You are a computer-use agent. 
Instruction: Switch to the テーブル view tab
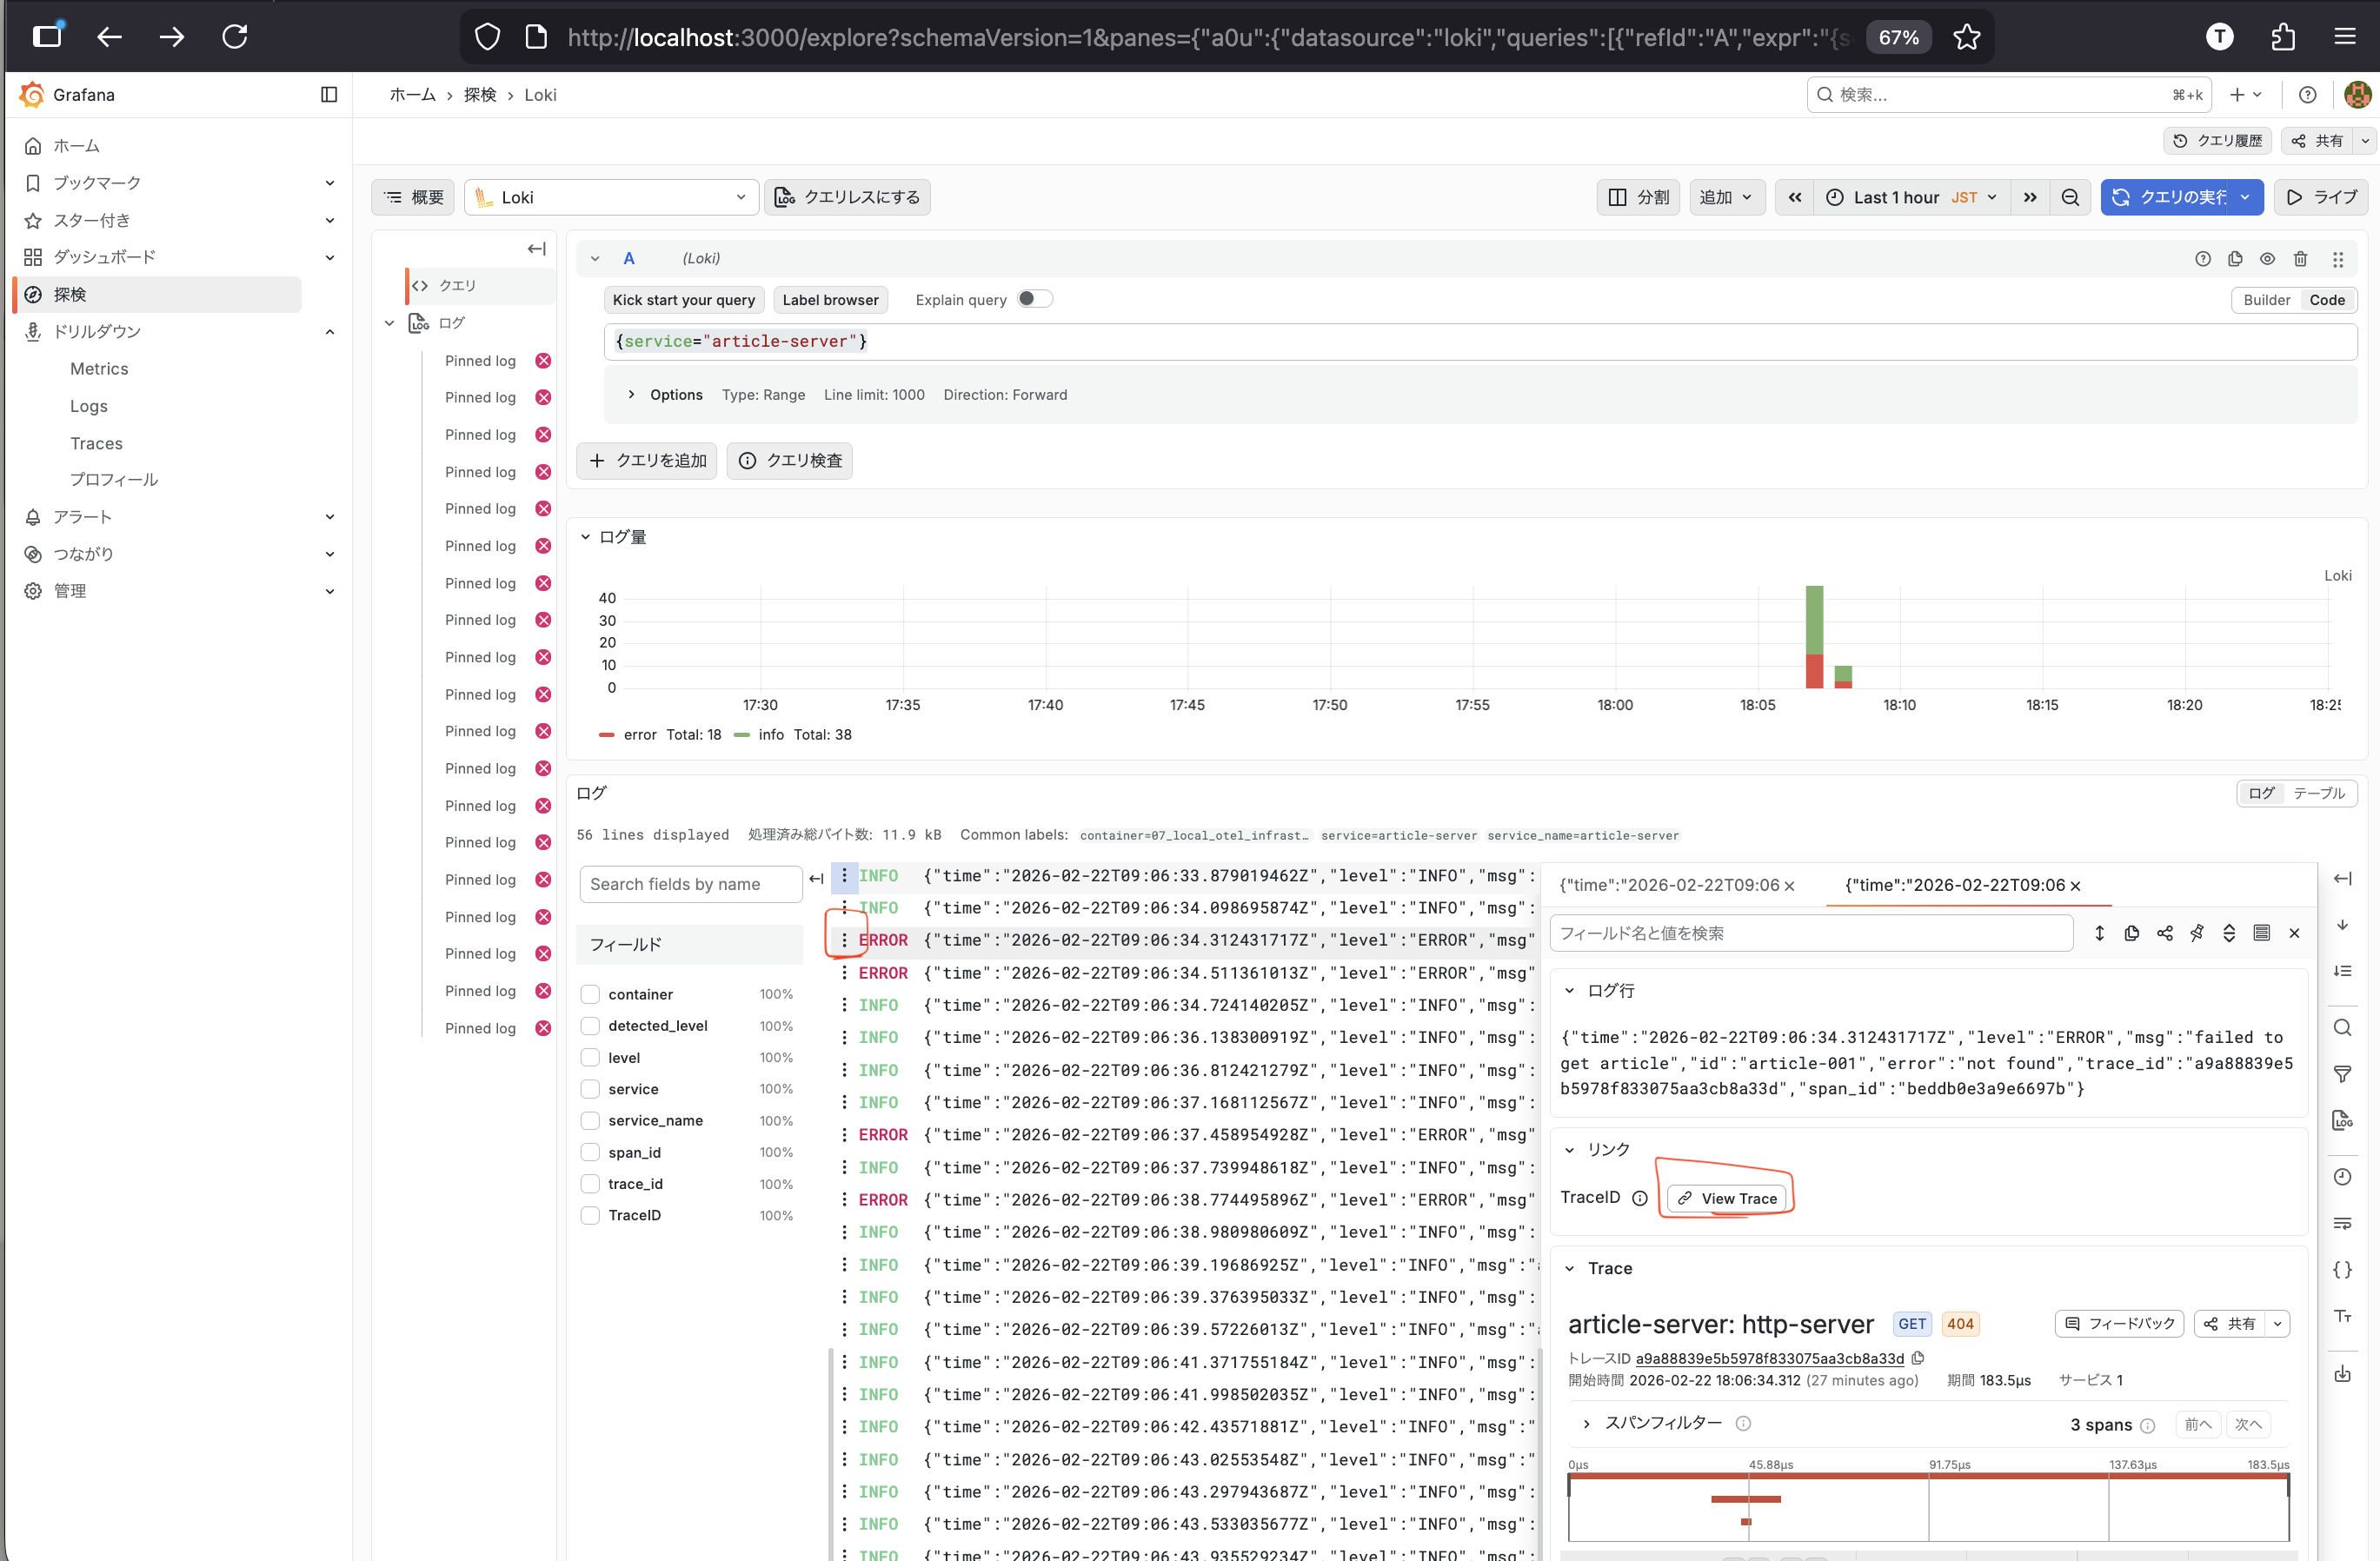(x=2318, y=793)
